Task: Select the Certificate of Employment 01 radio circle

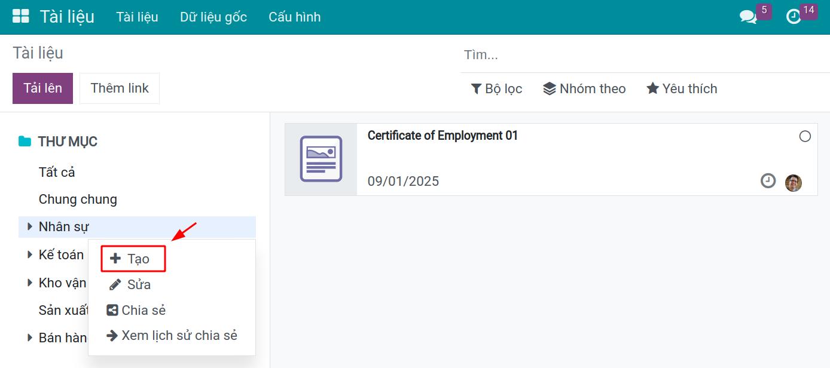Action: pos(805,136)
